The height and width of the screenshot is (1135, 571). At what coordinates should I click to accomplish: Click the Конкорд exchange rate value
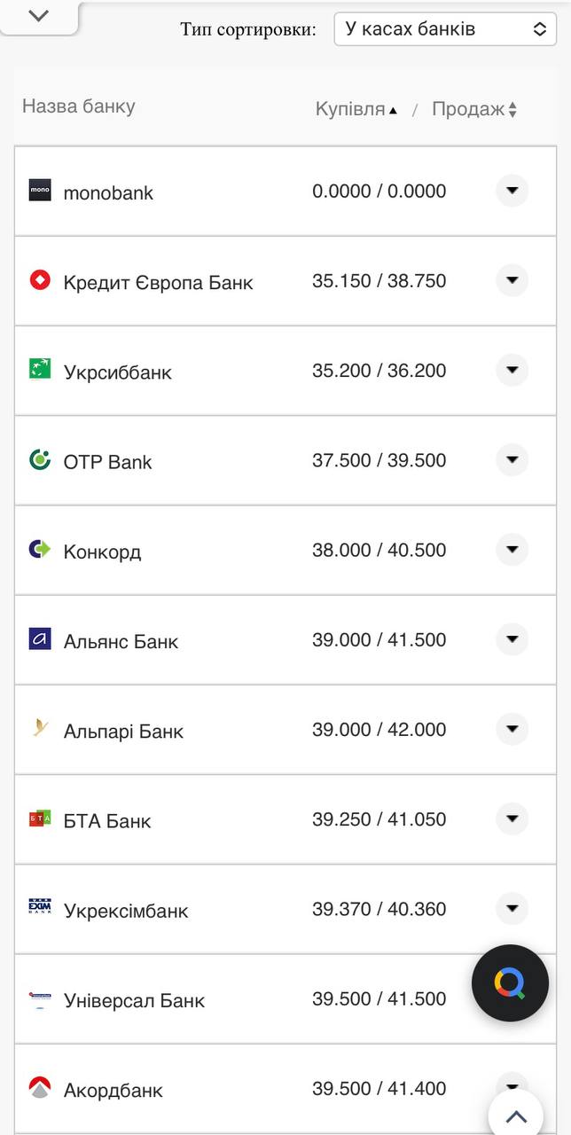click(x=379, y=550)
